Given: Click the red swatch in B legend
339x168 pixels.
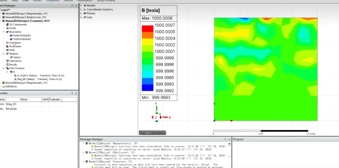Looking at the screenshot, I should (x=148, y=28).
